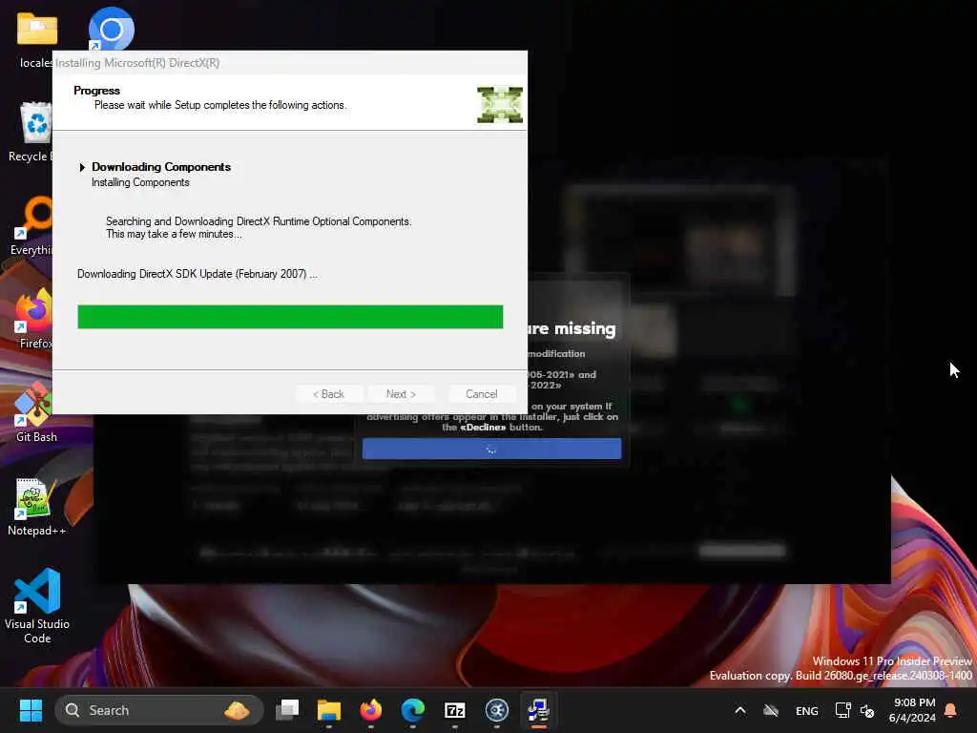Open the Chromium shortcut on the desktop
The height and width of the screenshot is (733, 977).
(111, 30)
